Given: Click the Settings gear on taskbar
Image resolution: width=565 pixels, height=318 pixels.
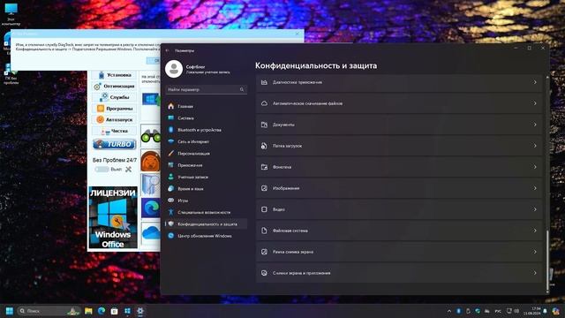Looking at the screenshot, I should [x=140, y=311].
